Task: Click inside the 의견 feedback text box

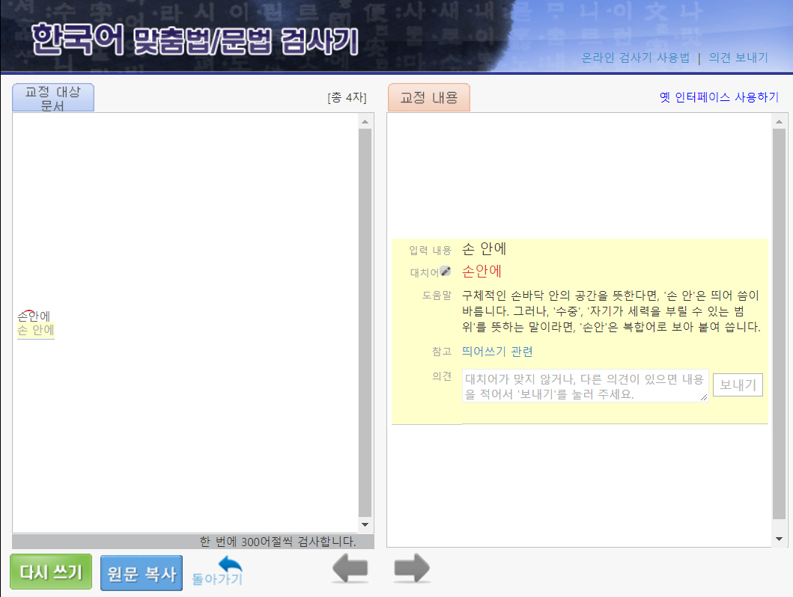Action: (584, 385)
